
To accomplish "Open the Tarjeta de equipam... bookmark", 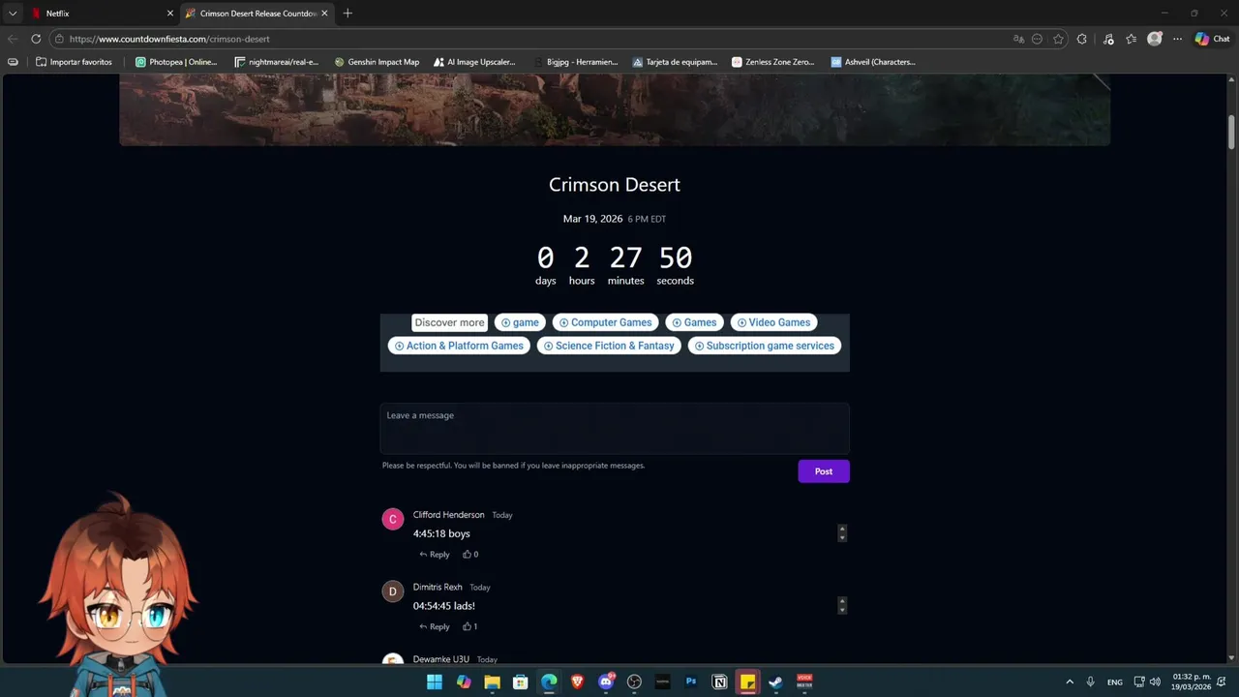I will (675, 62).
